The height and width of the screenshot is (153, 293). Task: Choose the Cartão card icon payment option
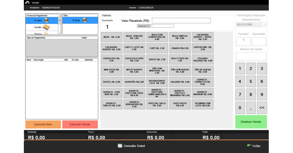coord(46,27)
